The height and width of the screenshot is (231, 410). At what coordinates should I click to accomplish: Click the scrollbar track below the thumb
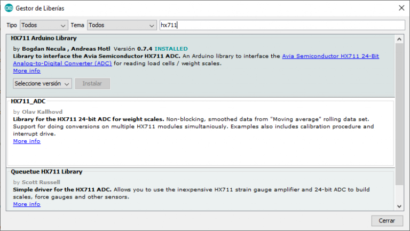coord(400,195)
